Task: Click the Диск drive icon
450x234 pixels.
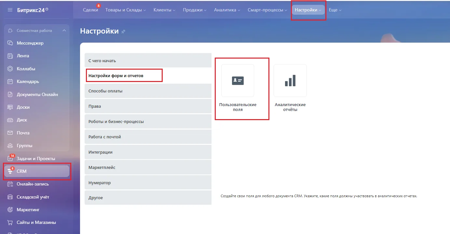Action: point(10,120)
